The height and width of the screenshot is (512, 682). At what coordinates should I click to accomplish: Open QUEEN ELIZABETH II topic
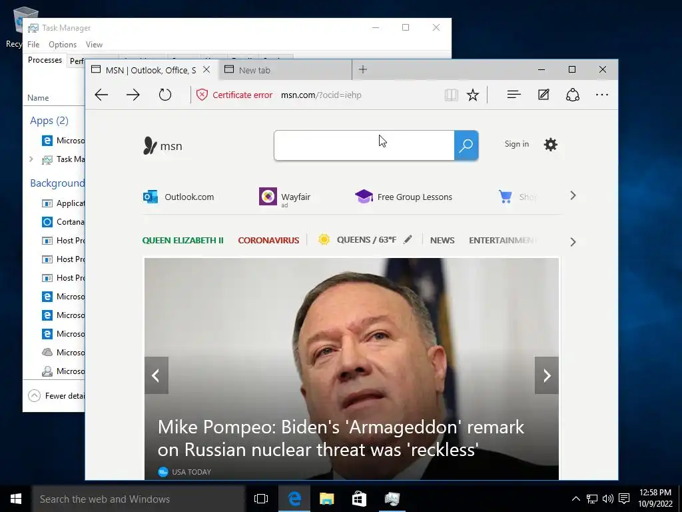pyautogui.click(x=182, y=240)
